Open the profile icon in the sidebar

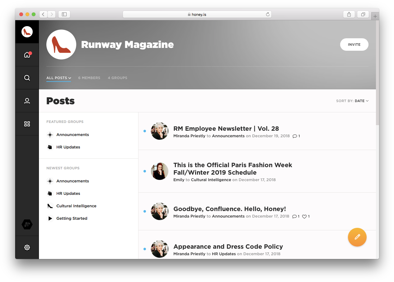27,101
